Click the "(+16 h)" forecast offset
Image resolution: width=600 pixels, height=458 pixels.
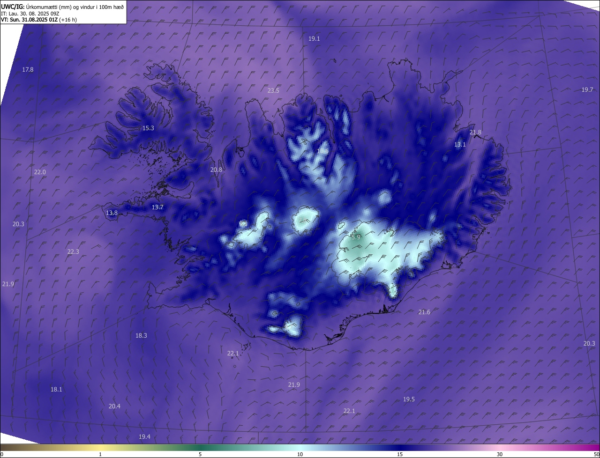click(x=68, y=20)
